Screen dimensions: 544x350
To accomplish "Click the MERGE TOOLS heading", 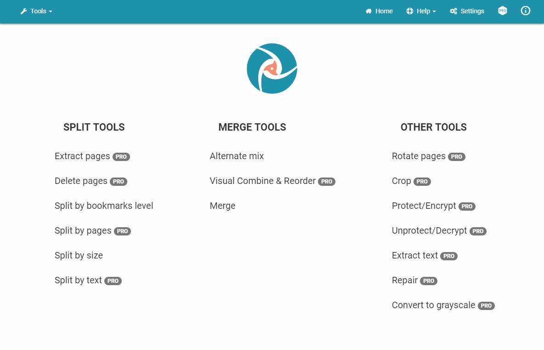I will click(252, 127).
